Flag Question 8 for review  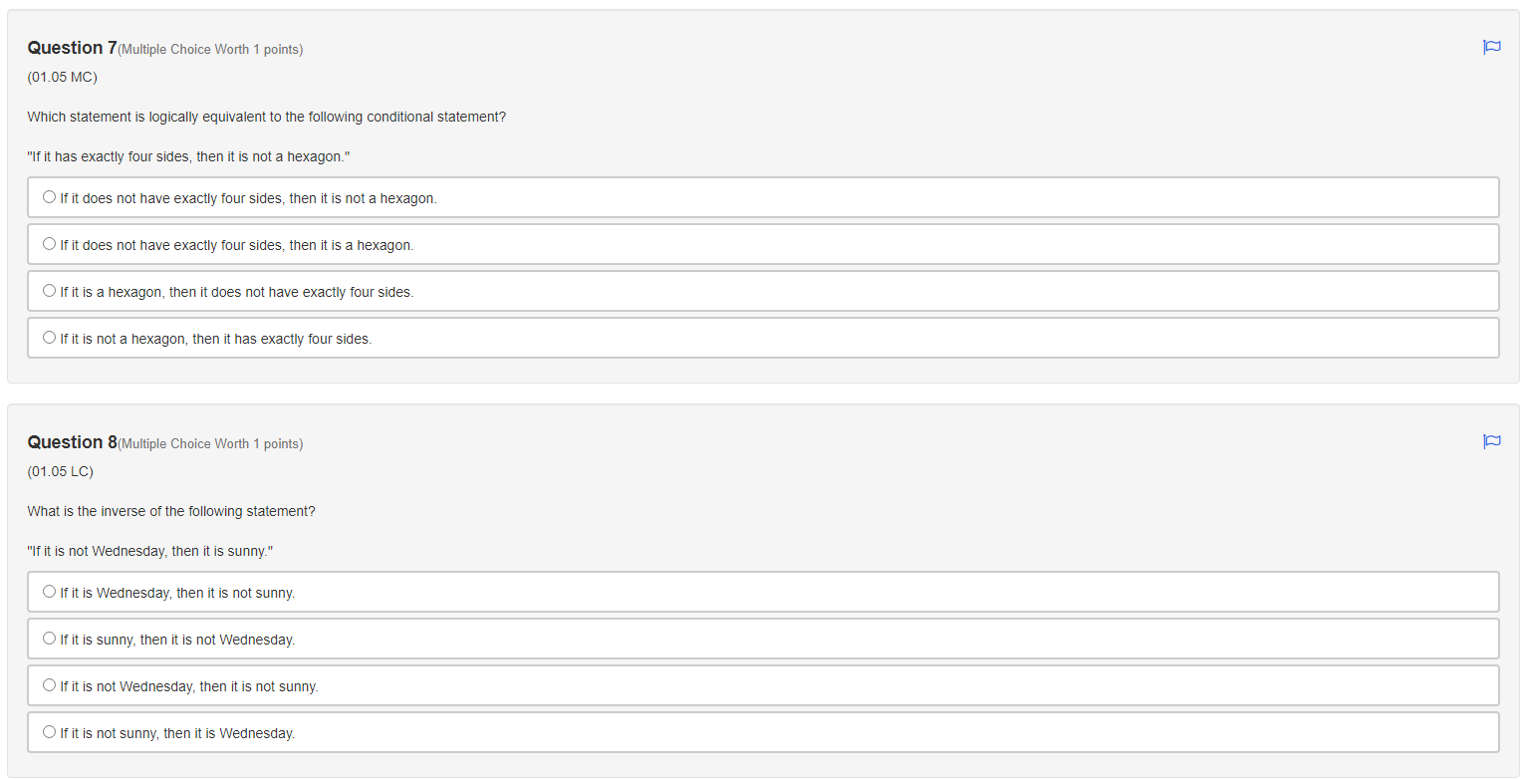coord(1491,441)
